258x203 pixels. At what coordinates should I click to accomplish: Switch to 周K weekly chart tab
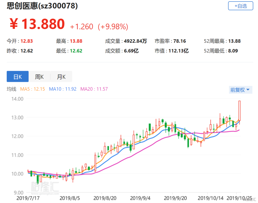(x=39, y=76)
